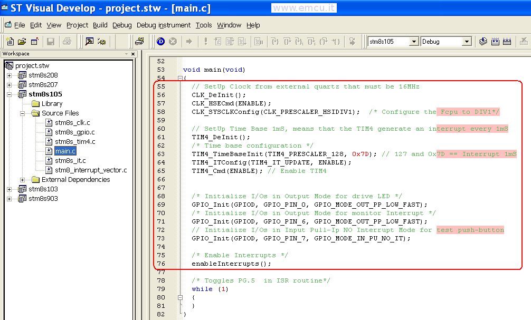Click the New file toolbar icon
Viewport: 531px width, 320px height.
(x=10, y=42)
